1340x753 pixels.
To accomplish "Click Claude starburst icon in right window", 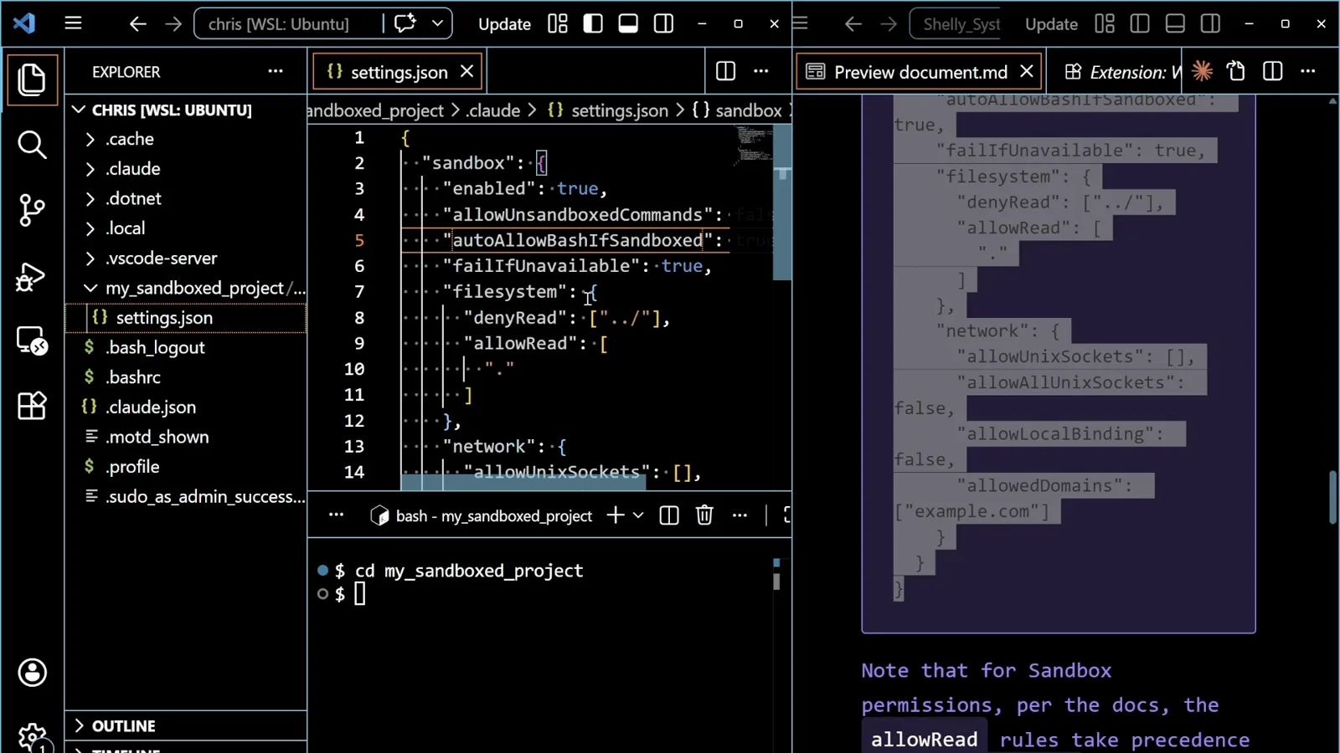I will (x=1203, y=71).
